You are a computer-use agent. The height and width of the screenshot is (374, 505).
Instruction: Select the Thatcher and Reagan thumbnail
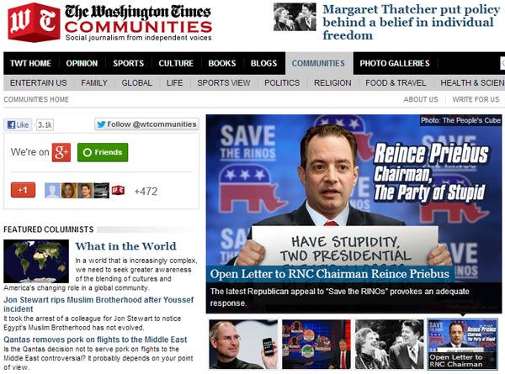coord(390,344)
